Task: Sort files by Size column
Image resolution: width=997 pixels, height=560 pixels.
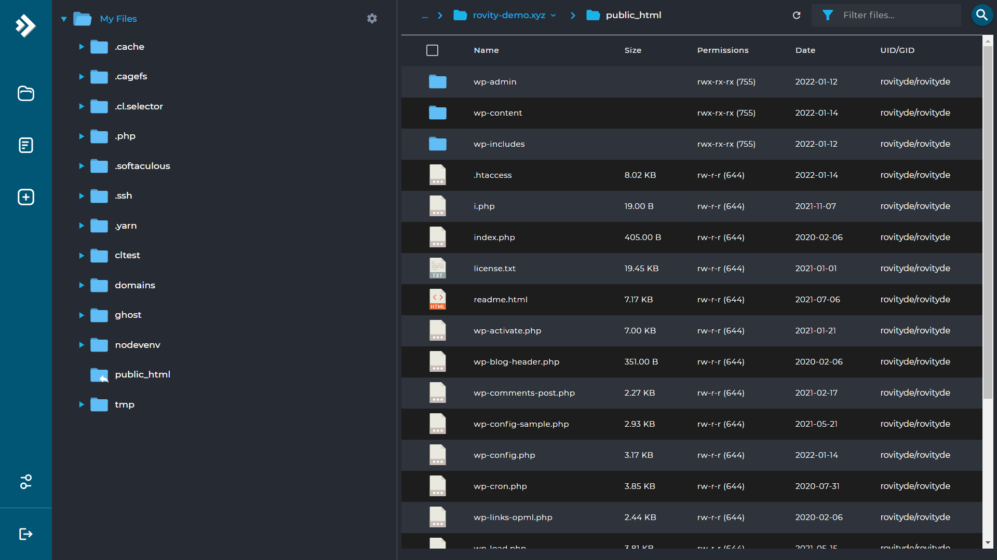Action: 632,50
